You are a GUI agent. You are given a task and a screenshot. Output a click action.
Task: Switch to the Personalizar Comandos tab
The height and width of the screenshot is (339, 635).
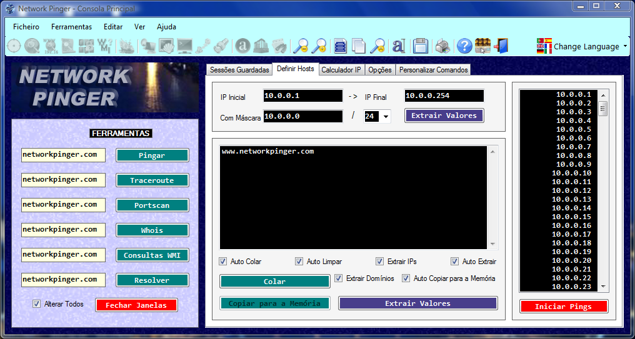tap(433, 70)
